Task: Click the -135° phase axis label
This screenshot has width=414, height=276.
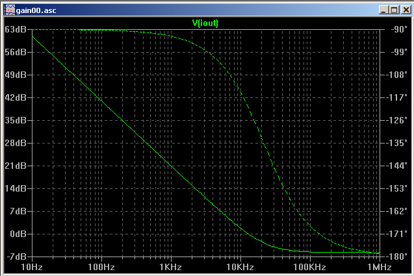Action: click(x=396, y=143)
